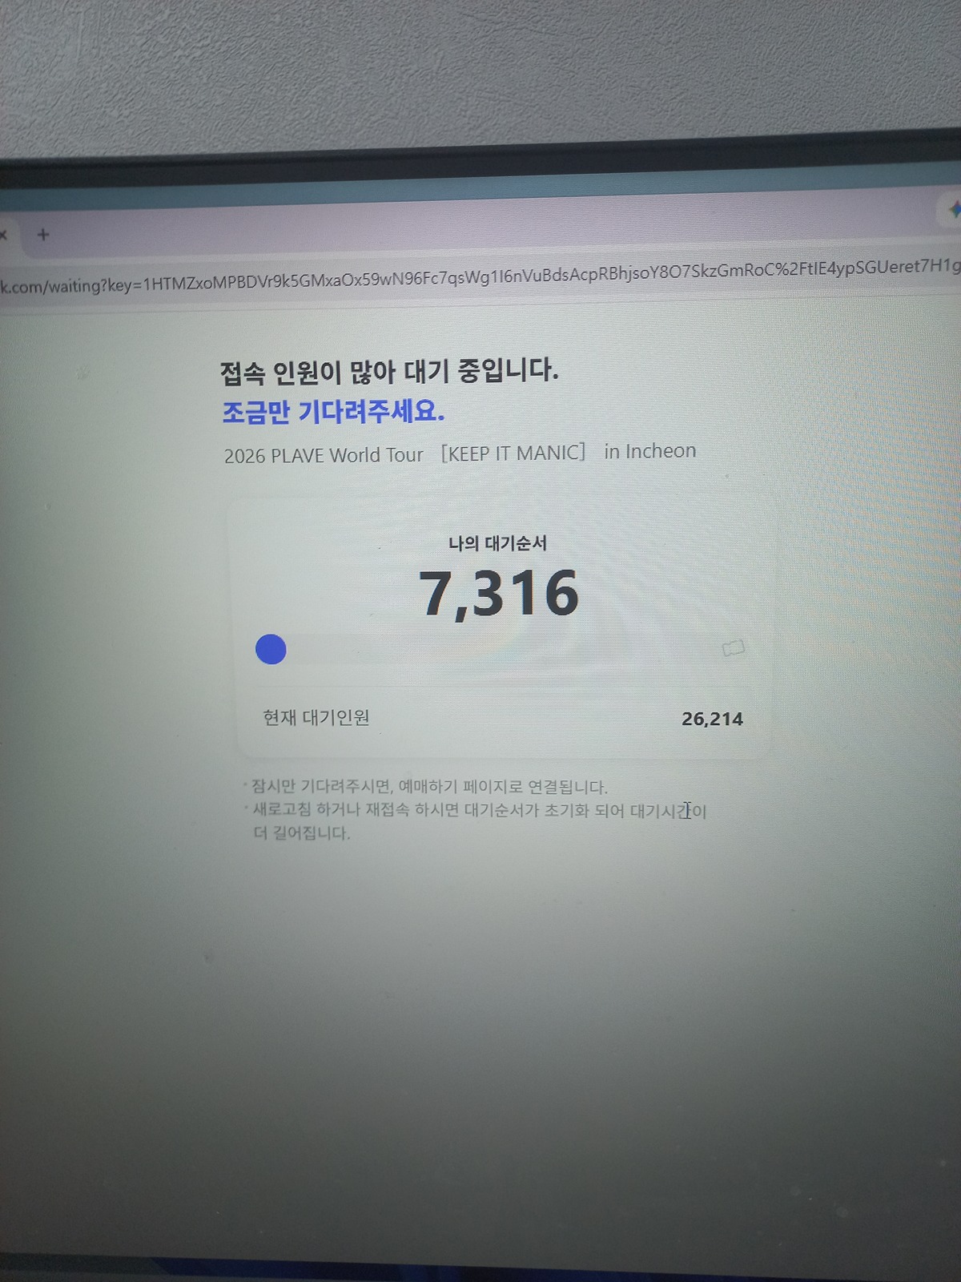Screen dimensions: 961x1282
Task: Click the notice '잠시만 기다려주시면, 예매하기 페이지로 연결됩니다.'
Action: click(x=429, y=786)
